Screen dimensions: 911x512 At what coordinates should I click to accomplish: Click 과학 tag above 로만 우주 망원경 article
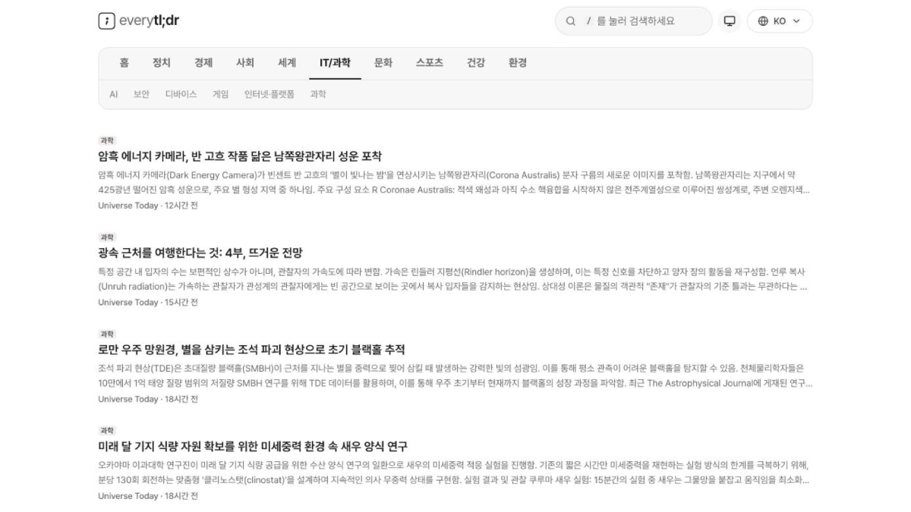pos(107,334)
